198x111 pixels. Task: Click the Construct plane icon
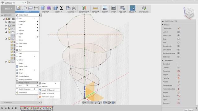(x=84, y=8)
